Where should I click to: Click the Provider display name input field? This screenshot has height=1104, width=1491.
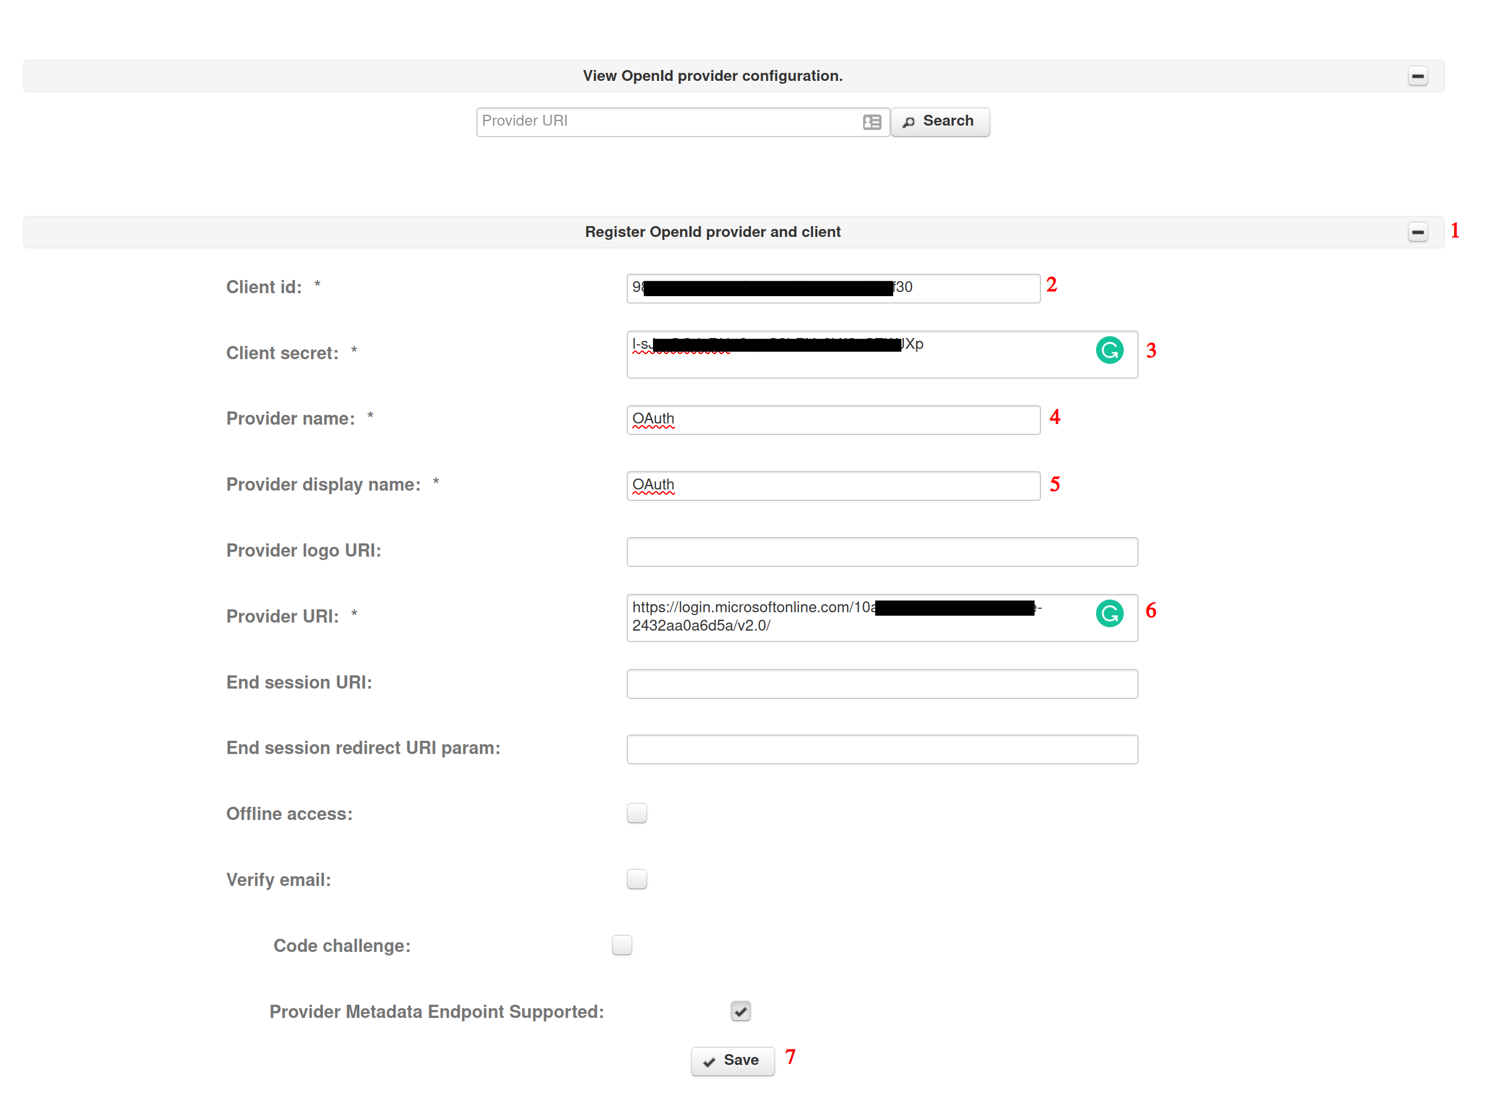click(x=833, y=486)
